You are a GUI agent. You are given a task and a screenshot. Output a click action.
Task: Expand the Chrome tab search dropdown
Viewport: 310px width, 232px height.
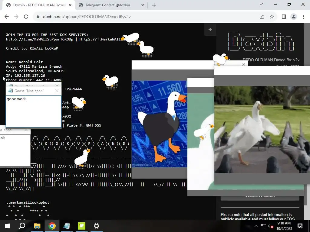click(x=261, y=4)
